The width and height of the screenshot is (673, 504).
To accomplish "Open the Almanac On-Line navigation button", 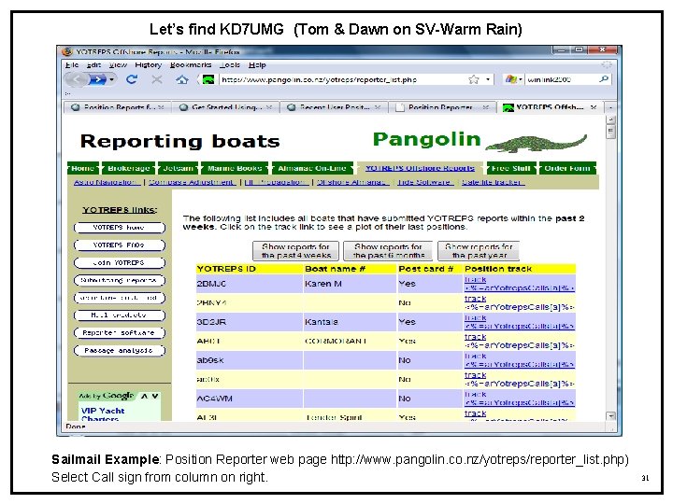I will click(312, 168).
